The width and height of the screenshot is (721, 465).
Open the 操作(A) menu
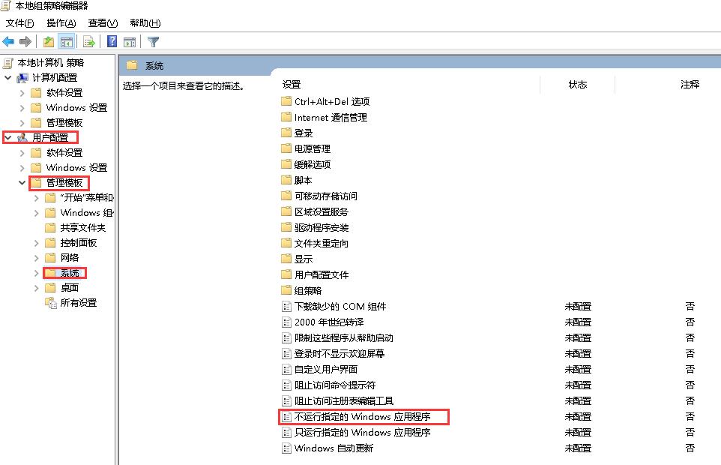point(61,23)
